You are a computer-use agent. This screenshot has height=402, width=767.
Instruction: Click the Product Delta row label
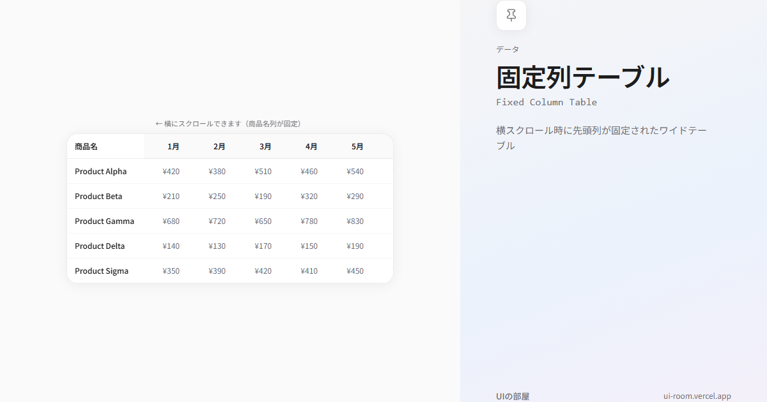pos(100,246)
